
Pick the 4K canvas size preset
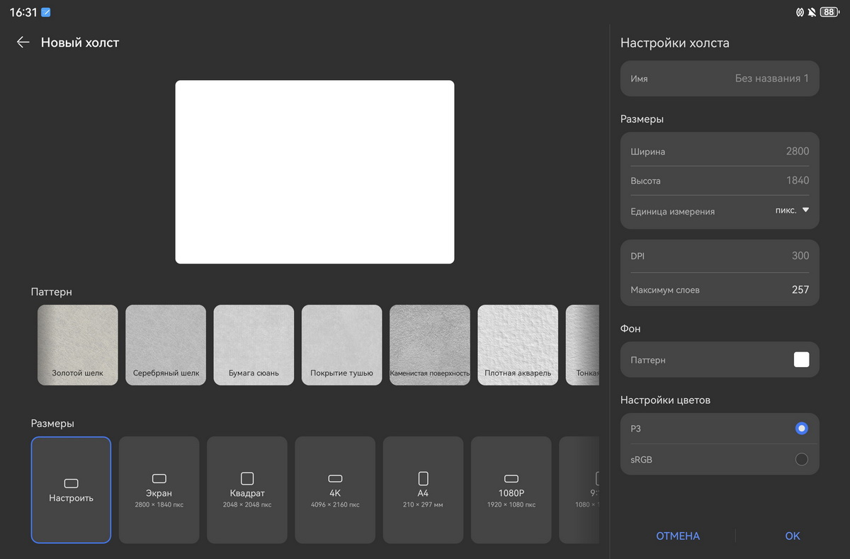coord(335,490)
